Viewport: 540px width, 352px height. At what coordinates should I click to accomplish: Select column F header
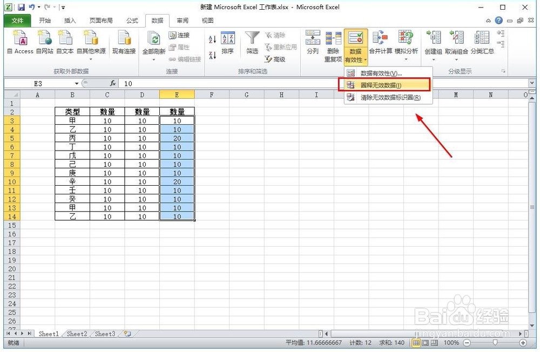(x=212, y=94)
